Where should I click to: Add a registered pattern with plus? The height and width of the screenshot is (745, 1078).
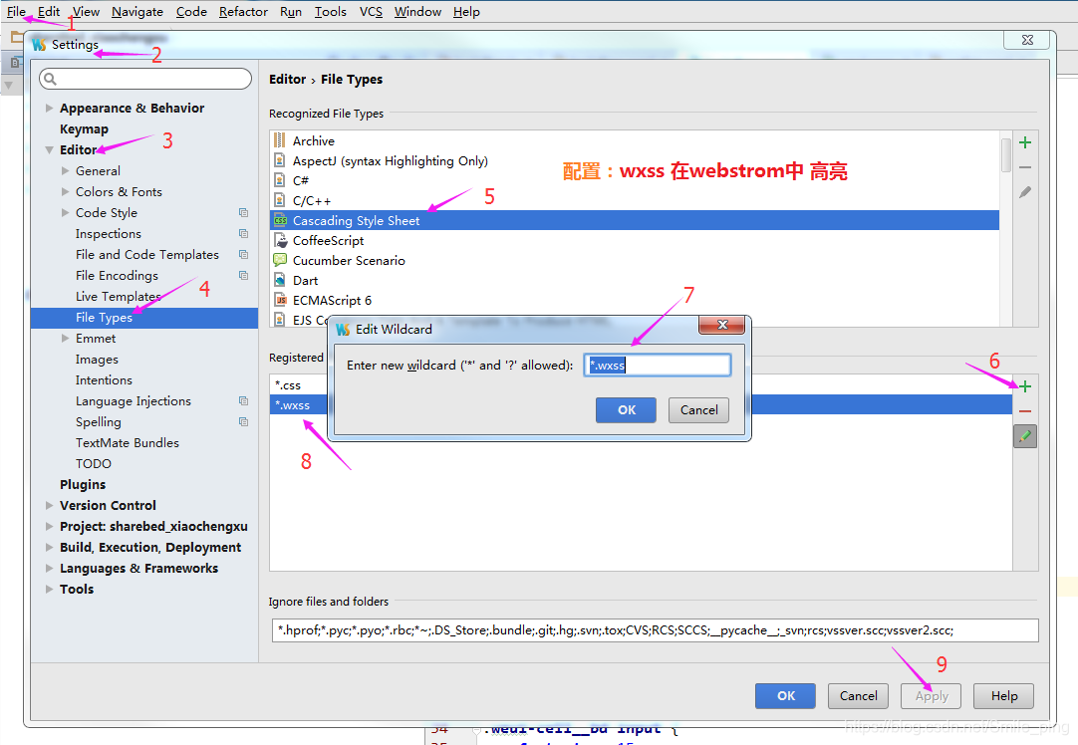(1025, 386)
